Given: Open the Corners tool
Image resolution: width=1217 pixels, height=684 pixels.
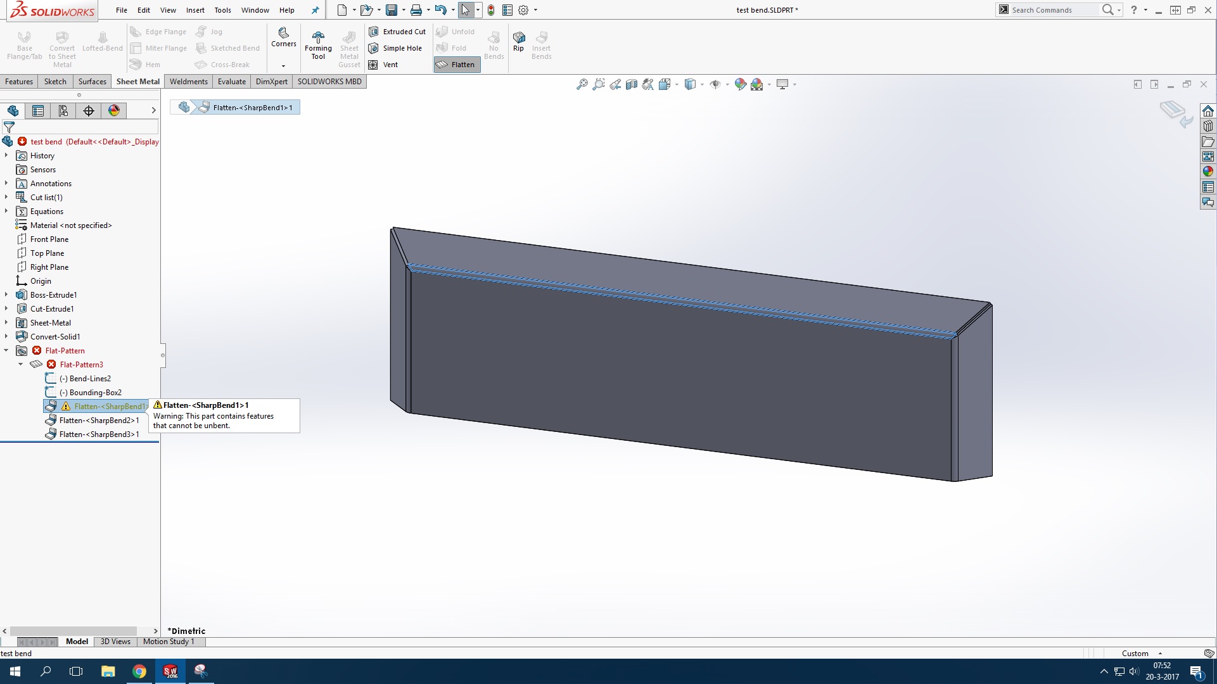Looking at the screenshot, I should [x=283, y=36].
